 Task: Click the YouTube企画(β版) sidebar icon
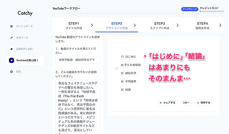click(12, 60)
